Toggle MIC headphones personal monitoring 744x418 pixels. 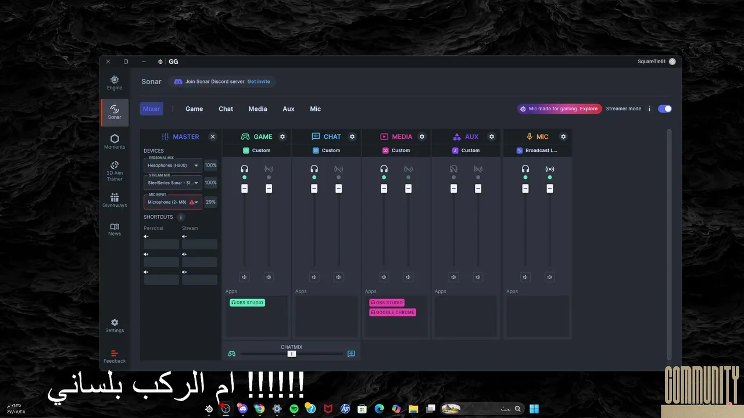tap(525, 169)
